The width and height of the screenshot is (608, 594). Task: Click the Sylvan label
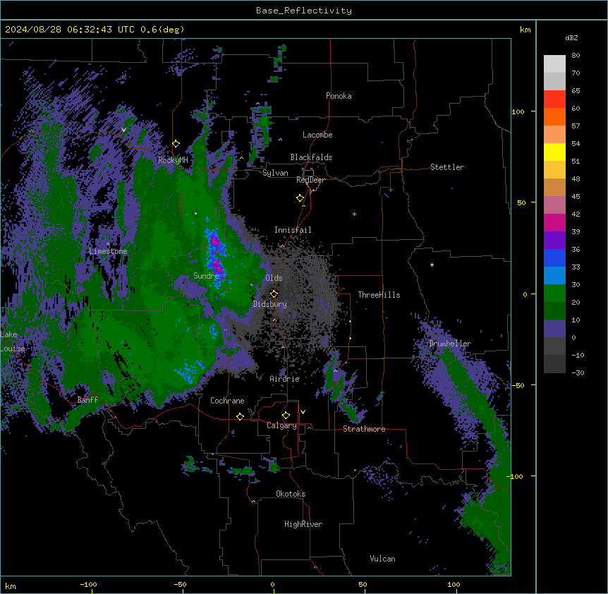[275, 173]
